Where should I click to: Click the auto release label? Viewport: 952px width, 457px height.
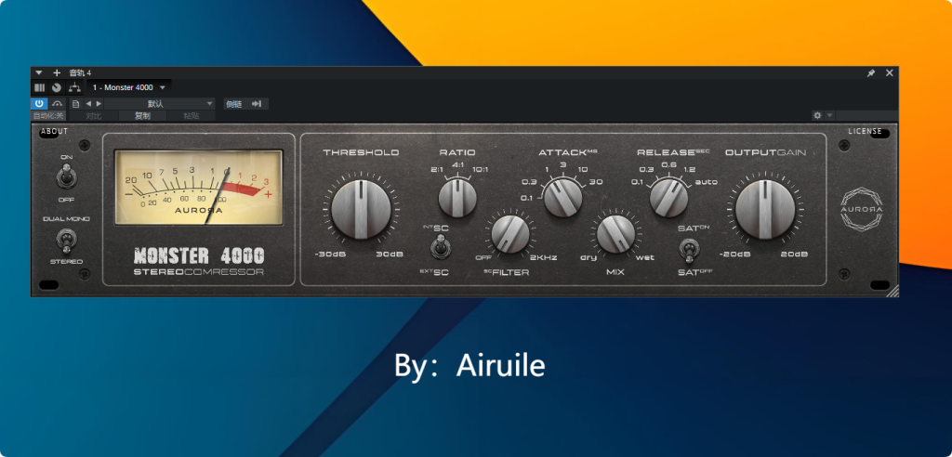coord(707,181)
